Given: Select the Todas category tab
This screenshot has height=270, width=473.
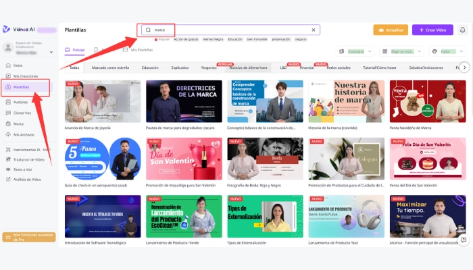Looking at the screenshot, I should point(74,67).
